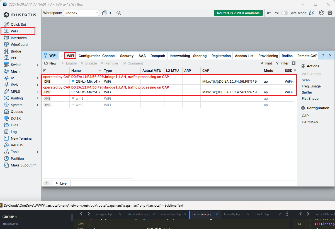This screenshot has width=335, height=229.
Task: Open the Log menu item
Action: 14,132
